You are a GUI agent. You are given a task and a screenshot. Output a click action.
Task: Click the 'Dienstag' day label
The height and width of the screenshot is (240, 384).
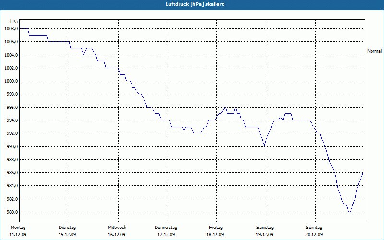point(67,228)
